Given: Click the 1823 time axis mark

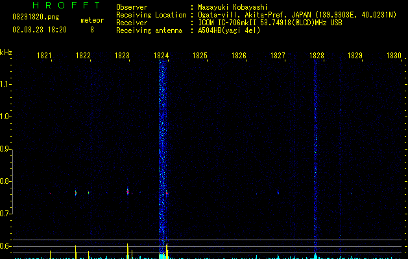Looking at the screenshot, I should tap(122, 56).
